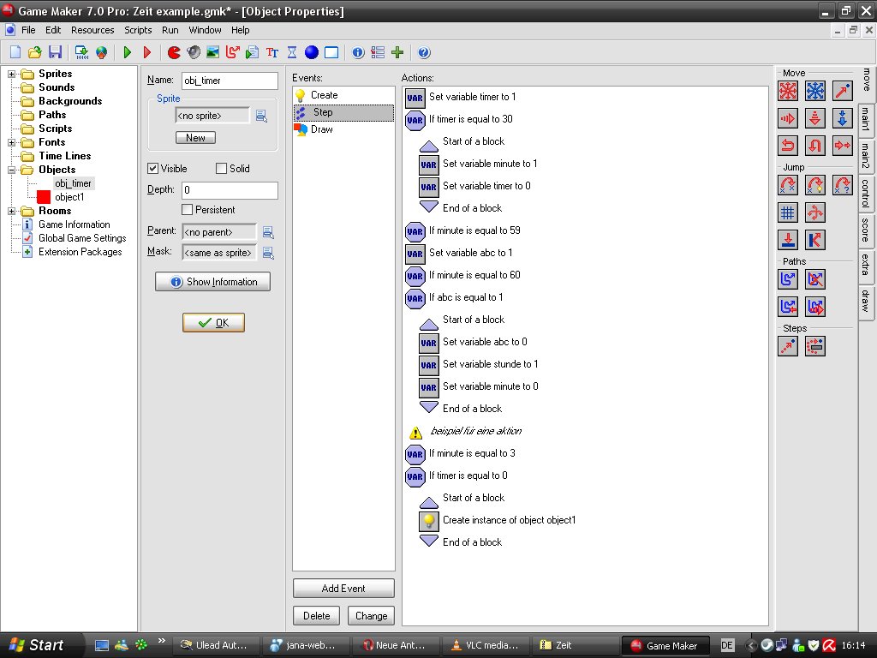Switch to the control actions tab
This screenshot has width=877, height=658.
coord(866,193)
